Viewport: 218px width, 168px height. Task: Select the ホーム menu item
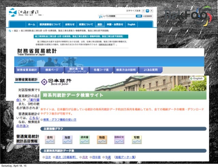point(31,24)
